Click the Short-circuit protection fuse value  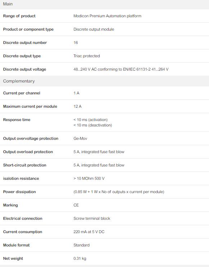point(99,165)
